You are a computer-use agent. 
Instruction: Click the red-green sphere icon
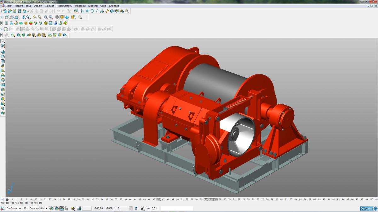pos(31,23)
